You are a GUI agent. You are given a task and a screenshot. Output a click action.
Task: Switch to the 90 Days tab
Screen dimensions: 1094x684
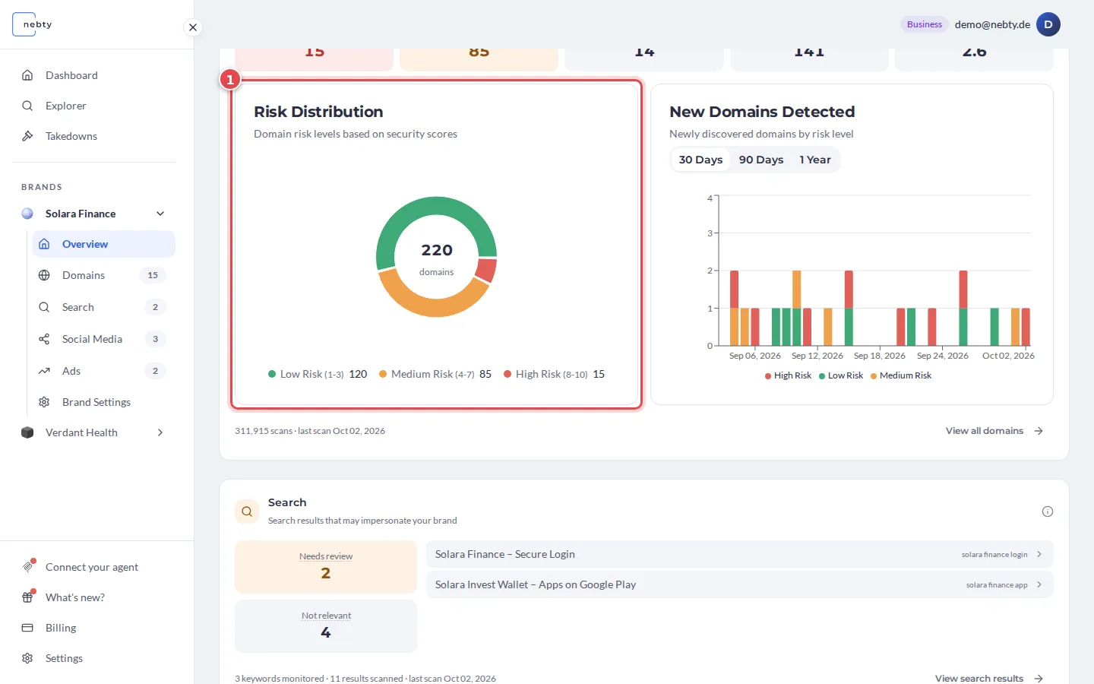coord(761,160)
